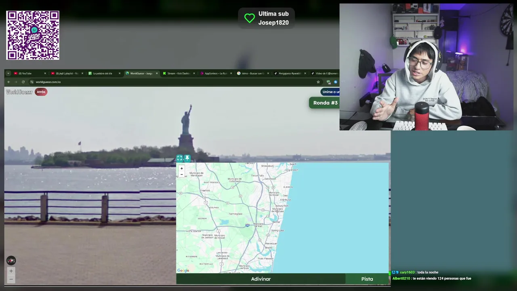Request a hint with Pista button
The height and width of the screenshot is (291, 517).
click(x=367, y=279)
